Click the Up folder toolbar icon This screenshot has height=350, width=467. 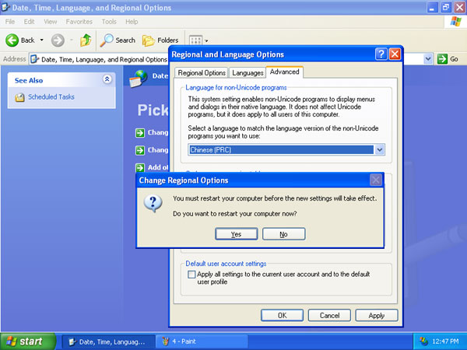coord(86,40)
